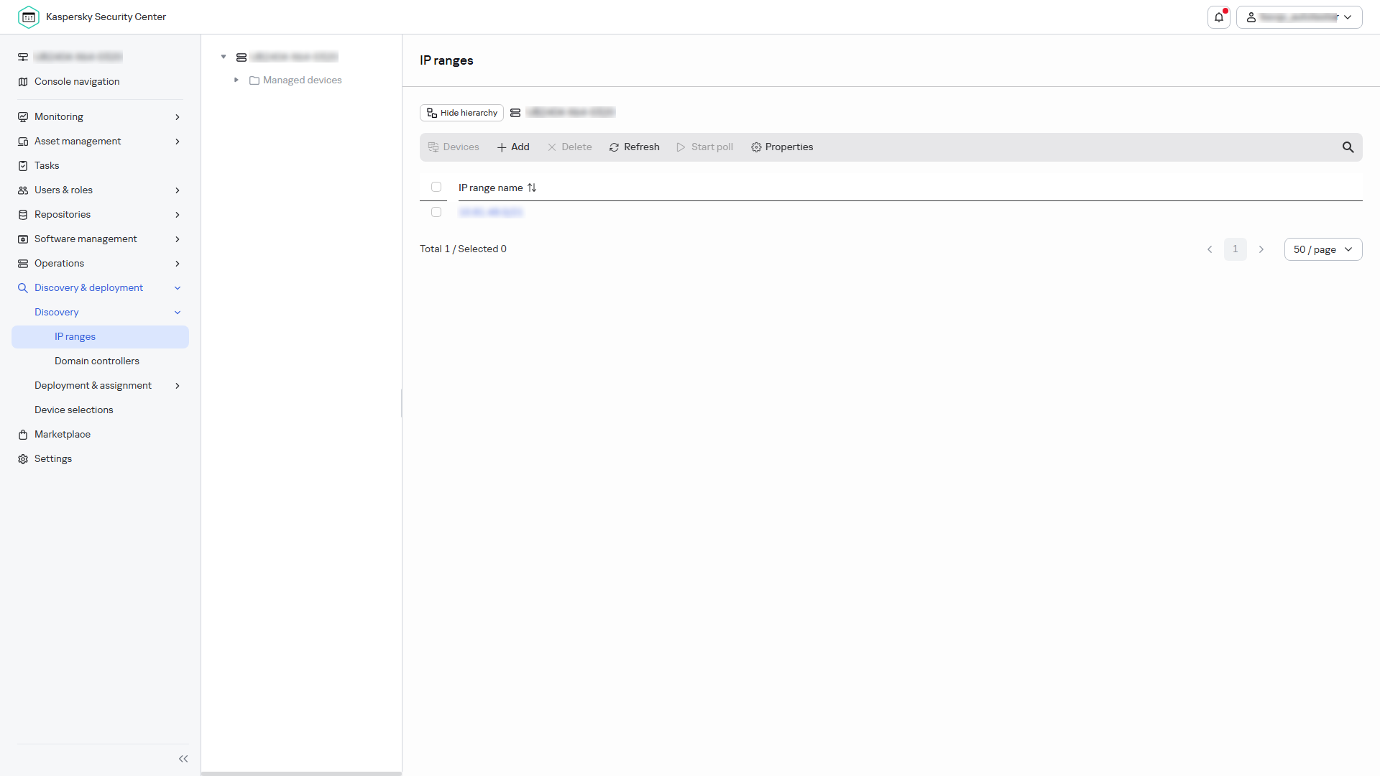Click the Marketplace bag icon
The height and width of the screenshot is (776, 1380).
[x=23, y=435]
